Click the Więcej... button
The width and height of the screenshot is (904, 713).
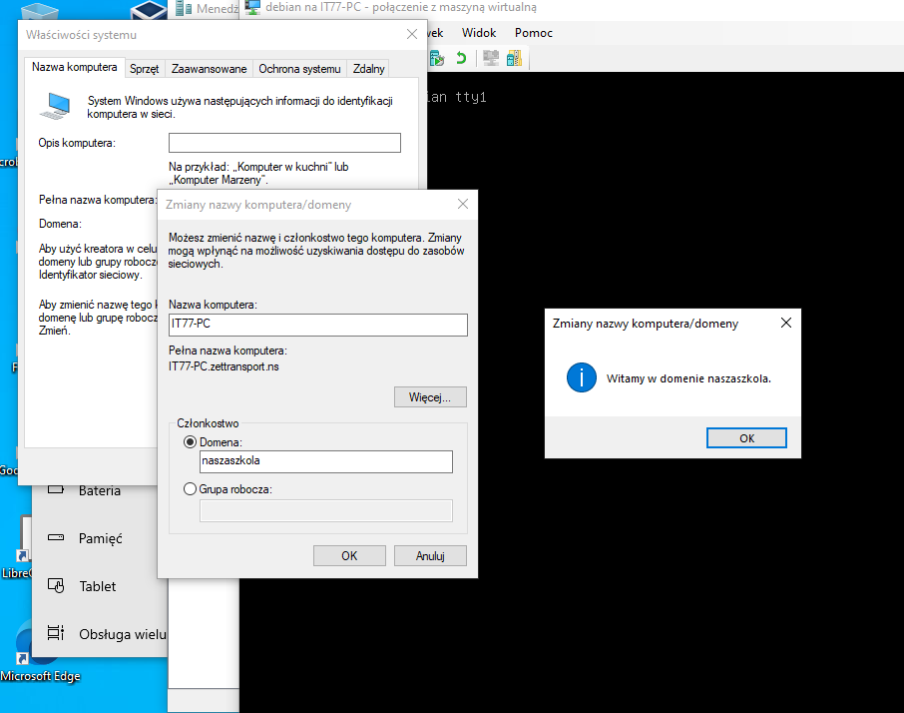point(430,397)
